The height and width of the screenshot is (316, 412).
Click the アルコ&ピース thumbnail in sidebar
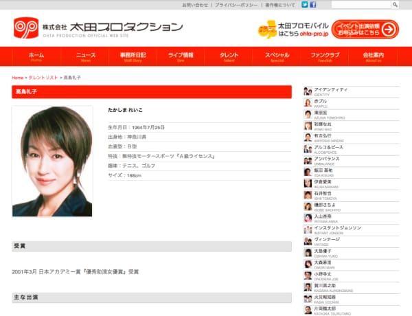click(308, 149)
